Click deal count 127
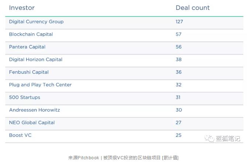Screen dimensions: 247x163 (x=179, y=22)
